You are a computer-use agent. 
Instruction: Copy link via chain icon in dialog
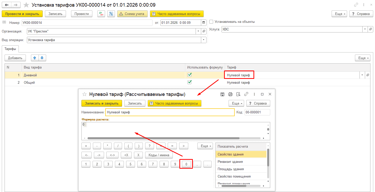point(246,94)
